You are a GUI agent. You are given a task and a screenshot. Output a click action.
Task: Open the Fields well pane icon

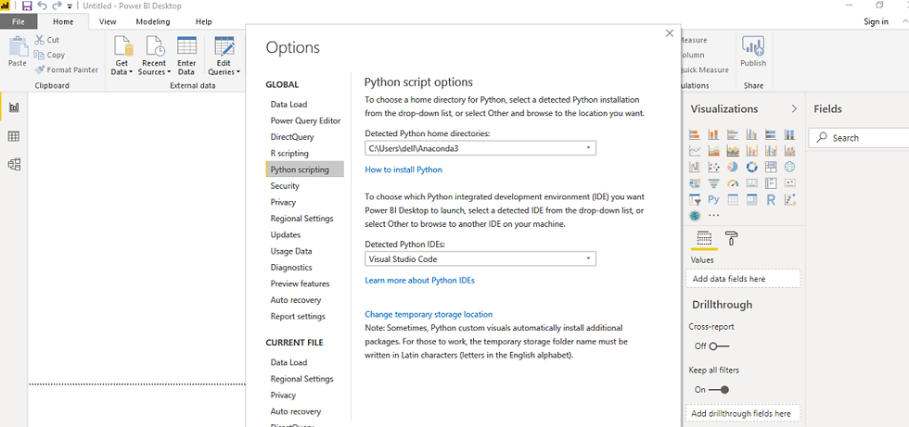[x=704, y=238]
